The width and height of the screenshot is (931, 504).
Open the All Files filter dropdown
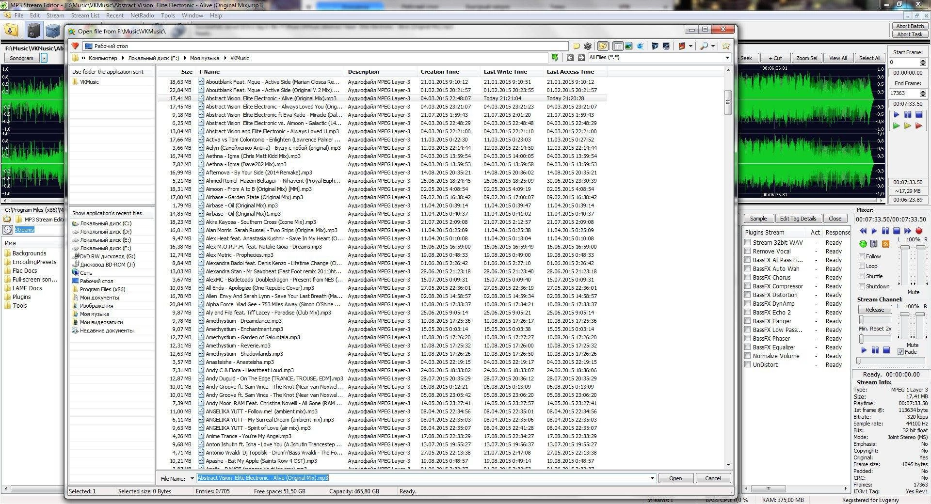(x=727, y=58)
